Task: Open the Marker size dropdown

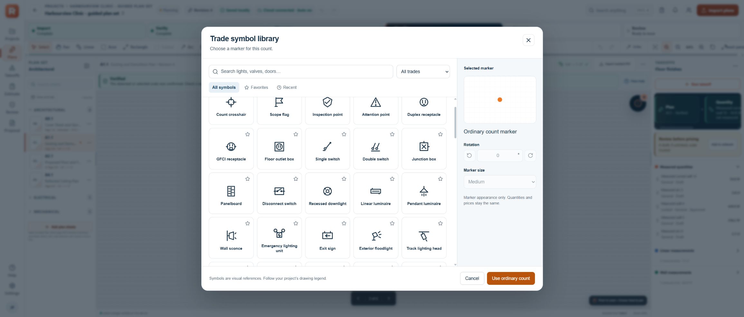Action: tap(500, 182)
